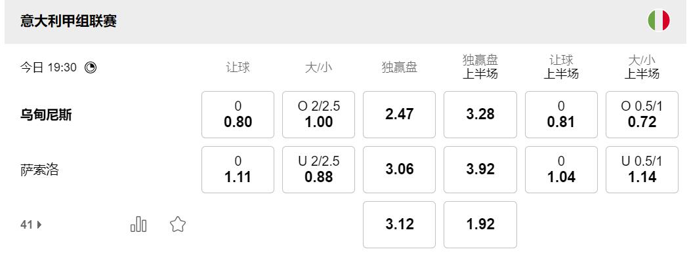This screenshot has height=264, width=691.
Task: Open the 意大利甲组联赛 league header
Action: coord(68,22)
